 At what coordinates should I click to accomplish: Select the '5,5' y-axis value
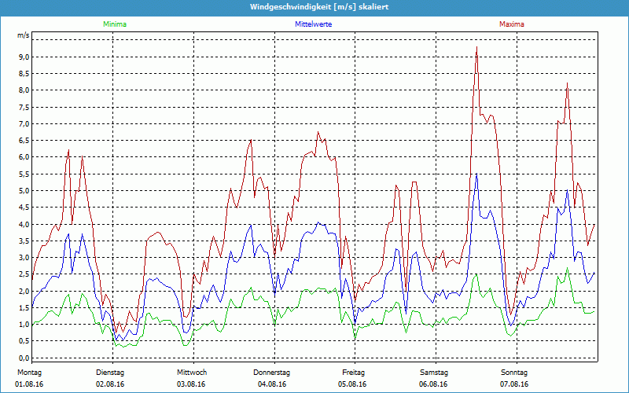coord(24,174)
